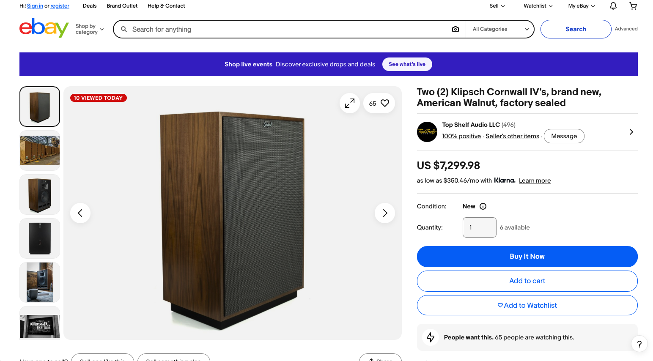Toggle the heart watch button with 65
Screen dimensions: 653x361
(379, 103)
